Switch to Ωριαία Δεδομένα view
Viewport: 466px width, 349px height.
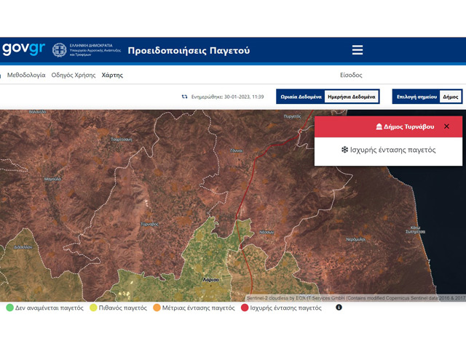coord(299,96)
